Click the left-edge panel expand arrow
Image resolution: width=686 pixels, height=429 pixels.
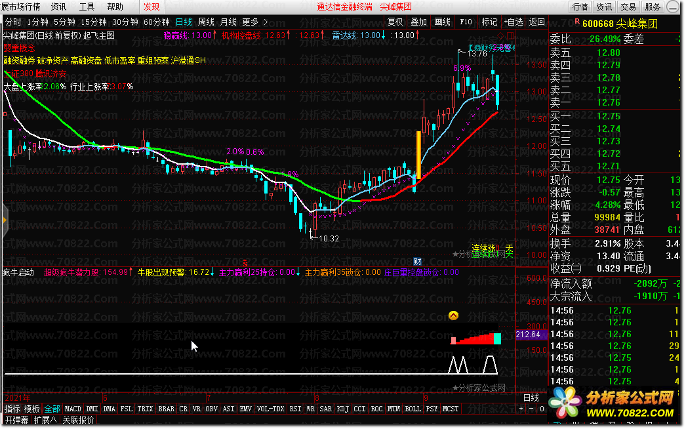click(x=5, y=220)
